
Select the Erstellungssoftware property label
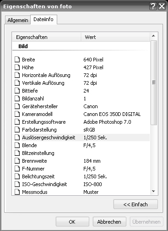[44, 122]
